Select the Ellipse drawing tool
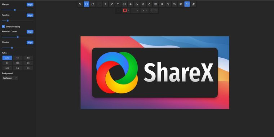274x137 pixels. (93, 4)
